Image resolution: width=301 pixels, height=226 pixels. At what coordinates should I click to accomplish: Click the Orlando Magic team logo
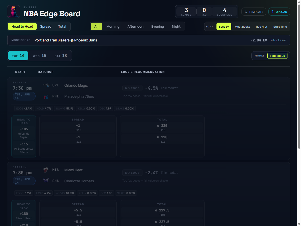(x=46, y=85)
